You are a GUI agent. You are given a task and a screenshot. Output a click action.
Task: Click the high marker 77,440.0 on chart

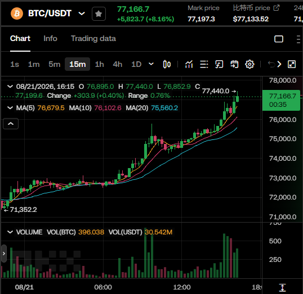pos(216,91)
